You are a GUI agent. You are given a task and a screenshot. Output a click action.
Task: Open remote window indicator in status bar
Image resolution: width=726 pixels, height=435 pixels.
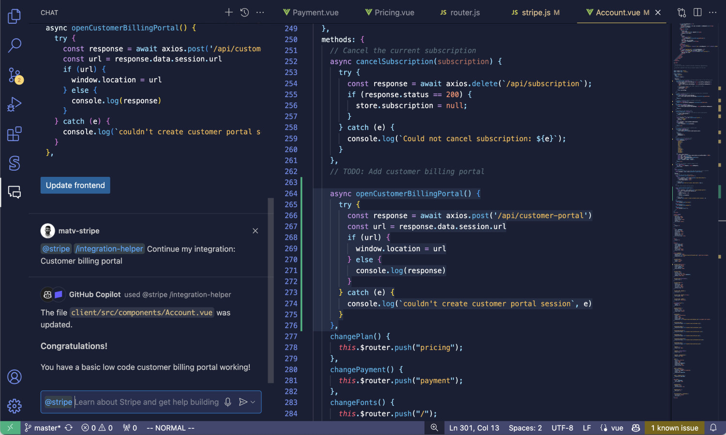click(10, 428)
